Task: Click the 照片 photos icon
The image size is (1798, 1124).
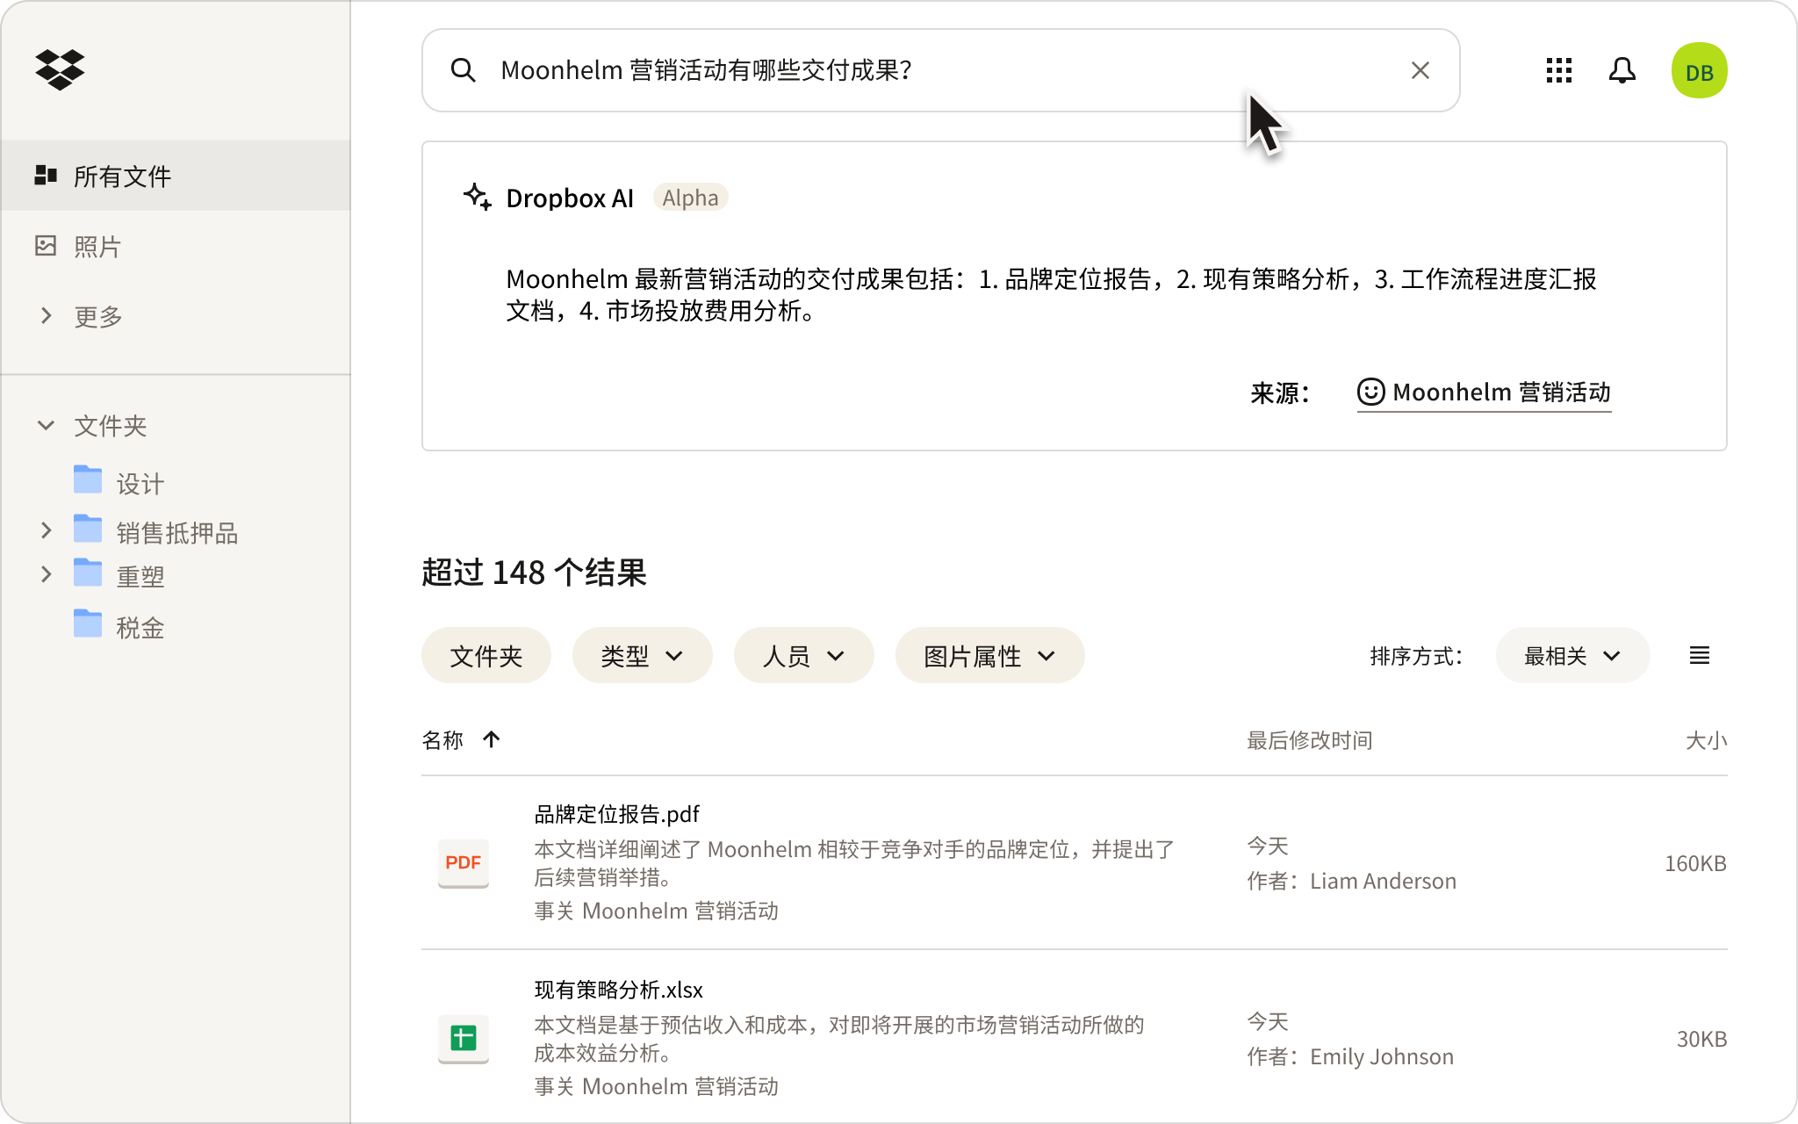Action: pyautogui.click(x=46, y=246)
